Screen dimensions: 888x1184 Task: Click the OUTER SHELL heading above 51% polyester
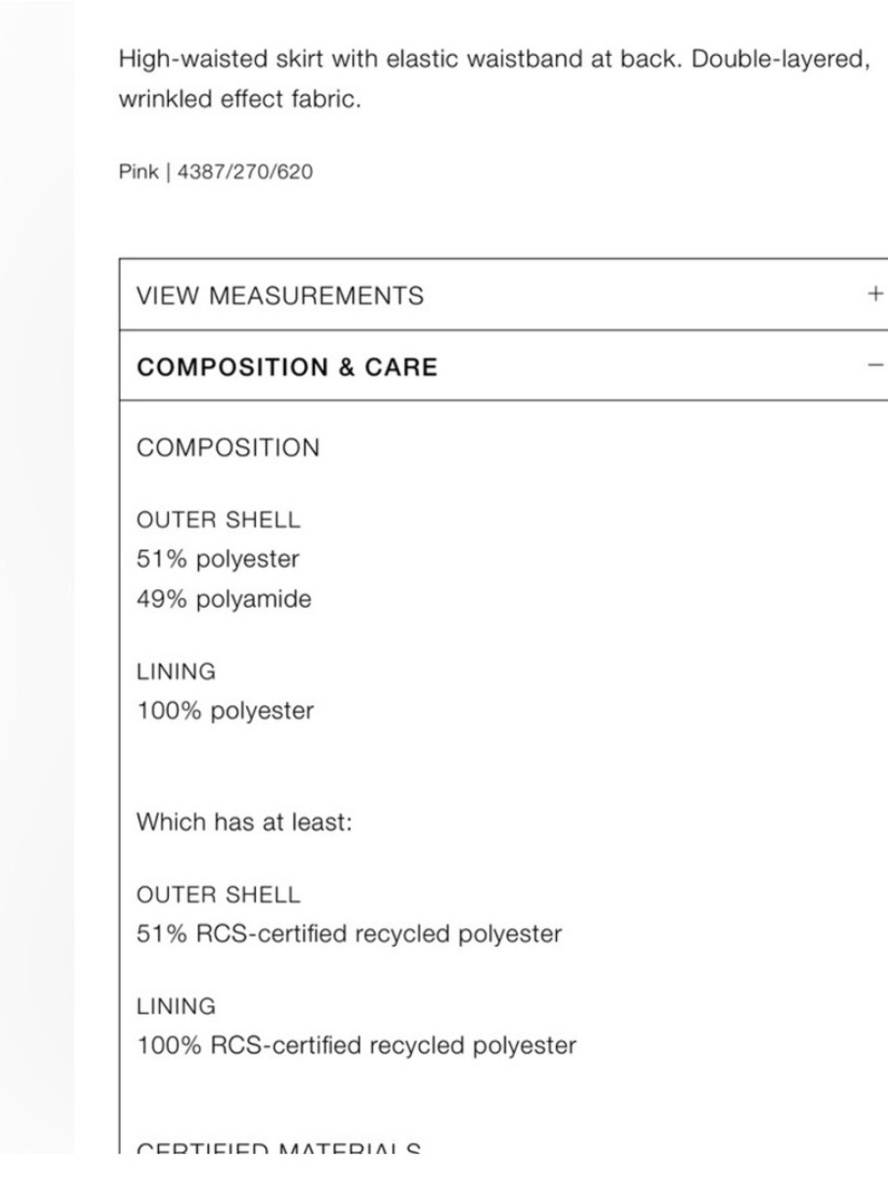(218, 520)
